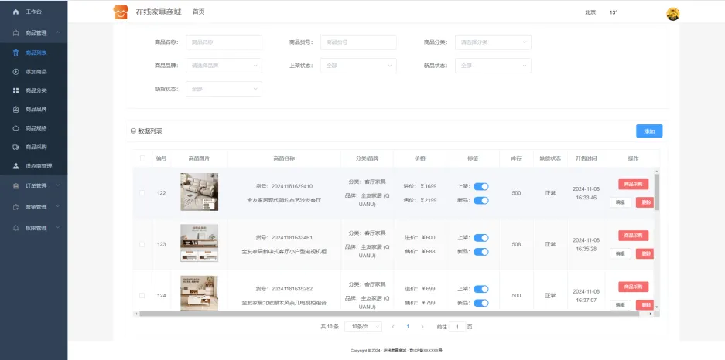
Task: Click the 在线家具商城 store logo
Action: (x=120, y=12)
